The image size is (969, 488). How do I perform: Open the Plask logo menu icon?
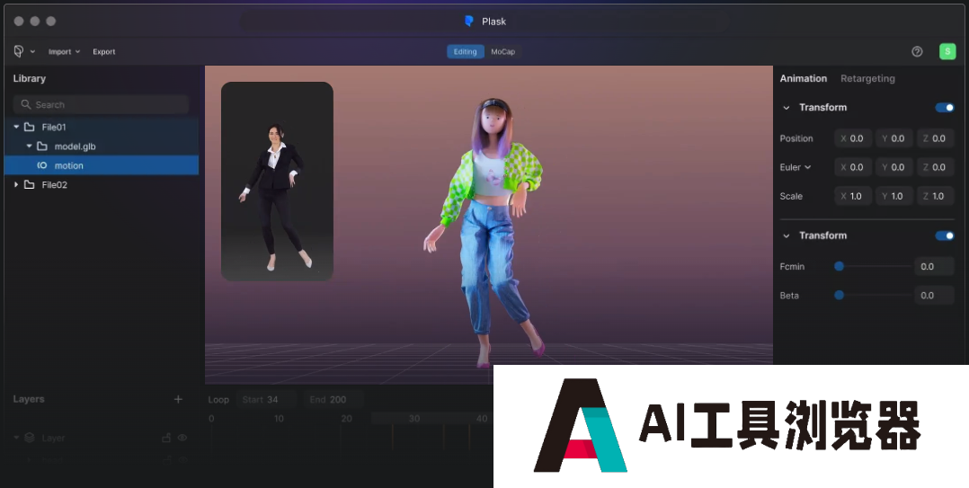click(19, 52)
